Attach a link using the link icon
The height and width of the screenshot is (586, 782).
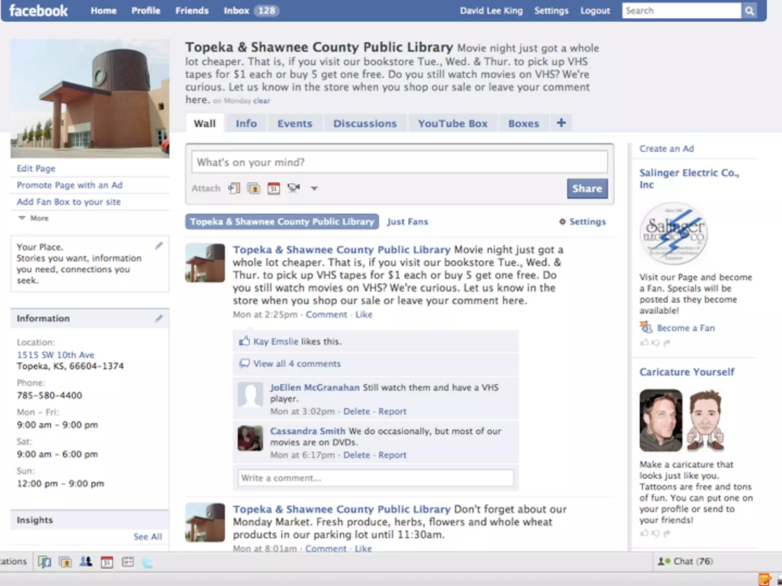click(x=234, y=188)
